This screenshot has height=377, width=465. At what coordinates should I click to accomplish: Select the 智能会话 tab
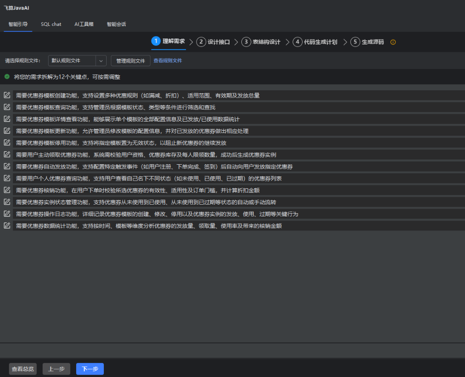coord(116,24)
